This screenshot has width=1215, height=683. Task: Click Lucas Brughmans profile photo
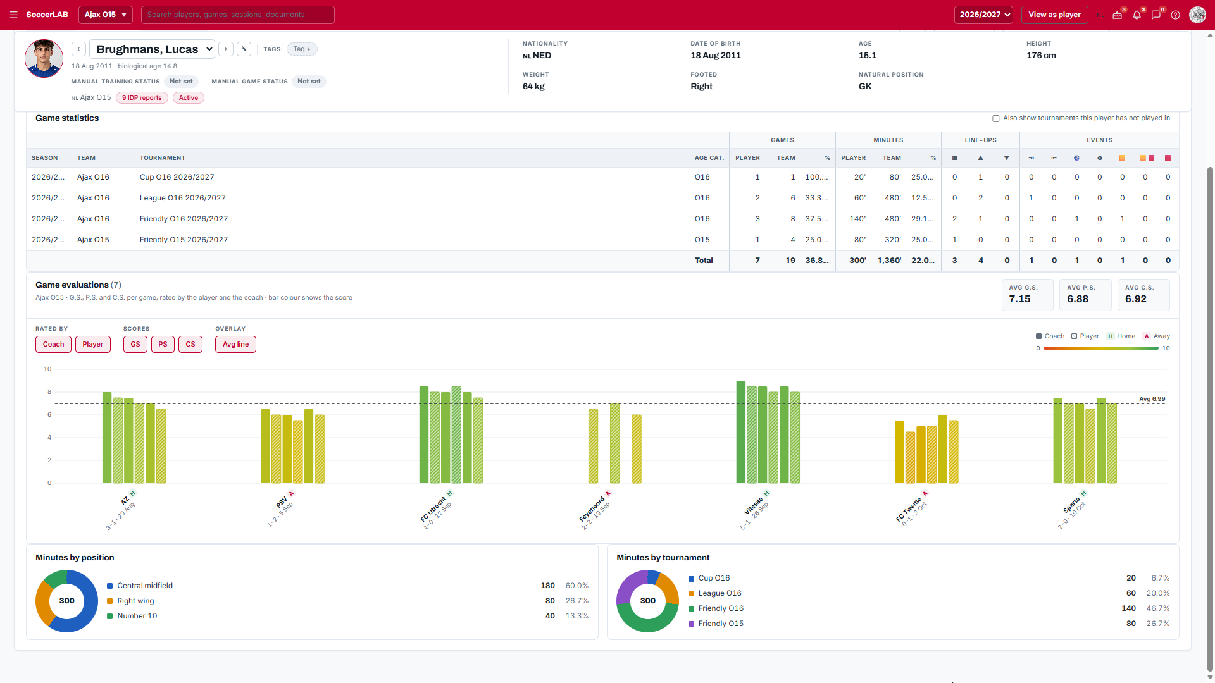pyautogui.click(x=44, y=59)
